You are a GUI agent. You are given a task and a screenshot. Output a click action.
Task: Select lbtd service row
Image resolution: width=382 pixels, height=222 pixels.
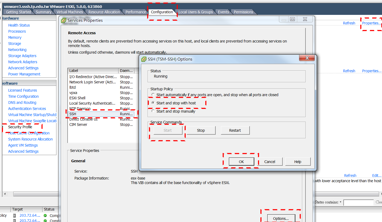101,87
